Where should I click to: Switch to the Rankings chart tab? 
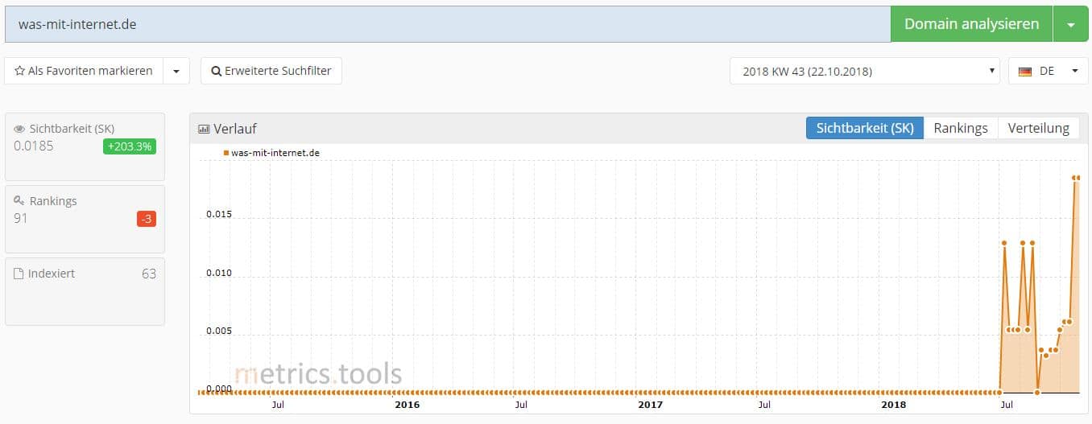pyautogui.click(x=961, y=128)
